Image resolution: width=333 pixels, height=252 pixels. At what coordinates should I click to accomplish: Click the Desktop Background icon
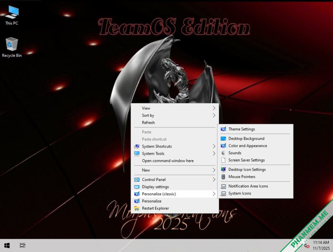point(223,138)
